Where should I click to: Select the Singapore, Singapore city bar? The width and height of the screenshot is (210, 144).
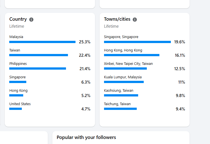pyautogui.click(x=137, y=42)
